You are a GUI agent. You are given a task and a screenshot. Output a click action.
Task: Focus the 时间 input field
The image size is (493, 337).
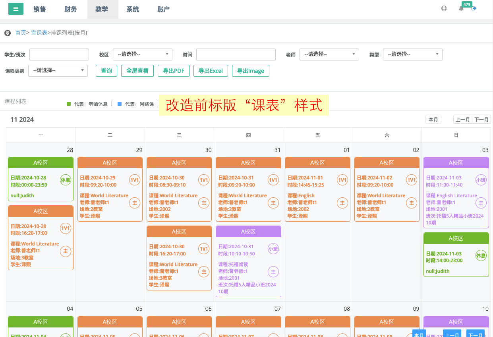(x=236, y=55)
